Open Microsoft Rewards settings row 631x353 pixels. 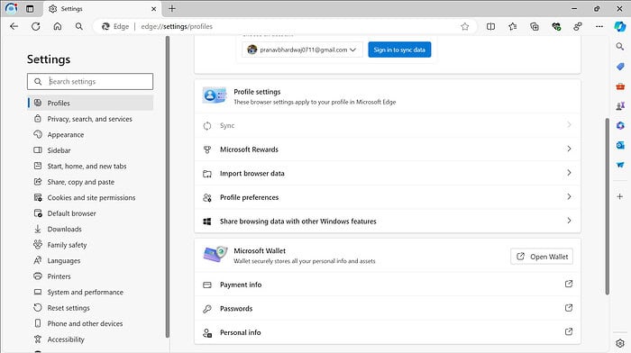click(388, 149)
